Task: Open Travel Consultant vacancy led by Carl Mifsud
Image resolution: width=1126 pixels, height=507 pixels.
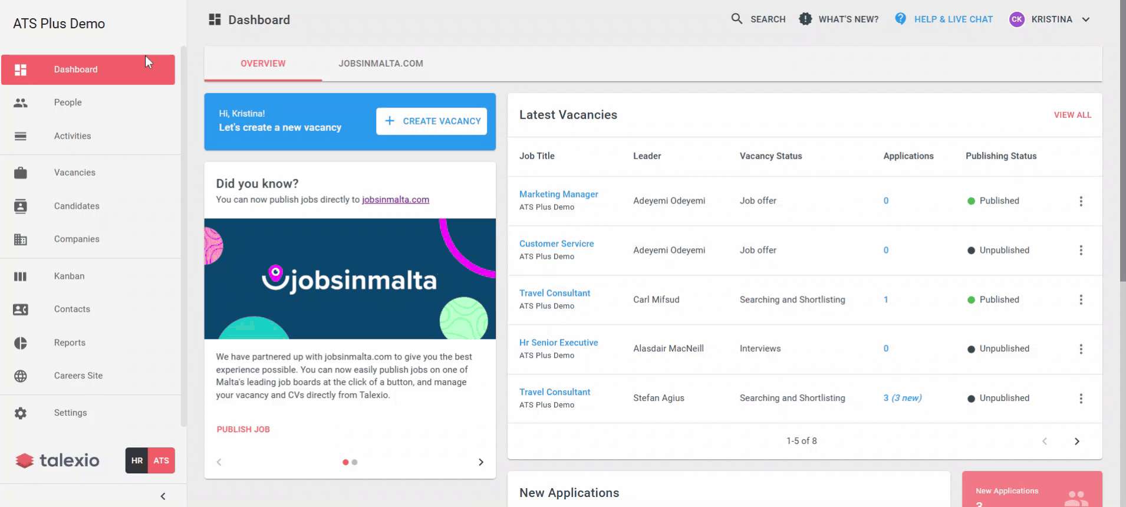Action: point(555,294)
